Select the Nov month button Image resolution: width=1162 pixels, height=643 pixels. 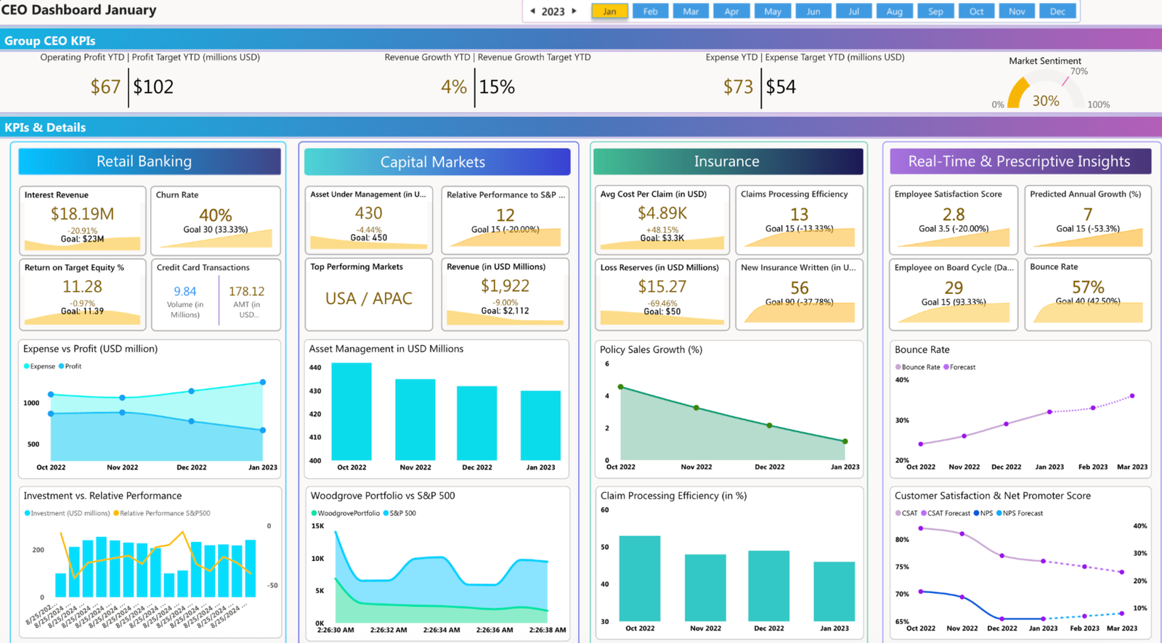tap(1017, 11)
